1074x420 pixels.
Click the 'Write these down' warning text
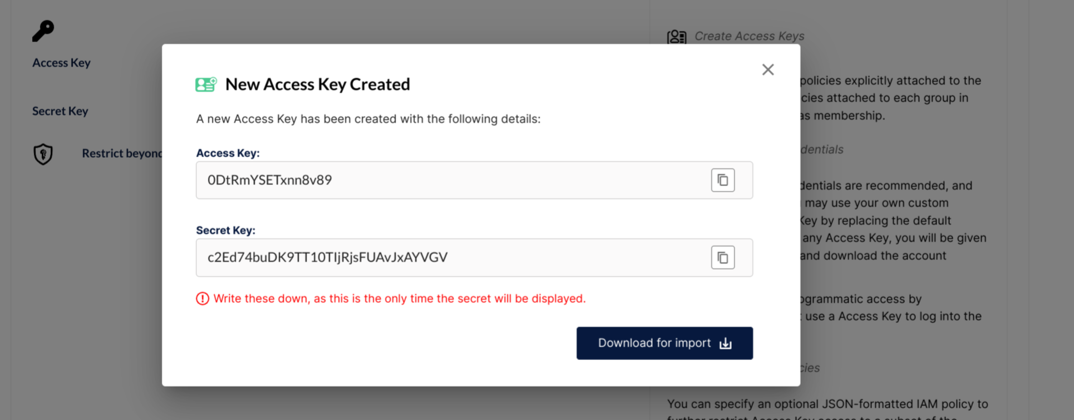400,299
